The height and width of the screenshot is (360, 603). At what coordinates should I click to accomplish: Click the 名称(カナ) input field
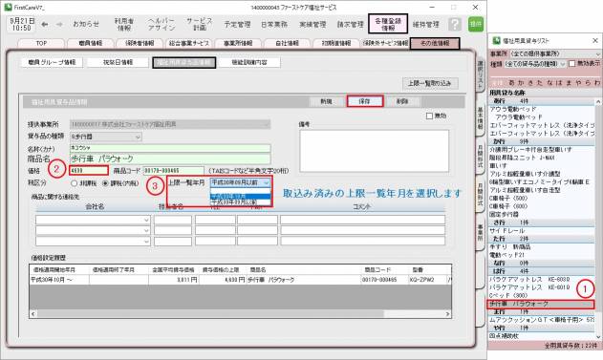tap(170, 148)
